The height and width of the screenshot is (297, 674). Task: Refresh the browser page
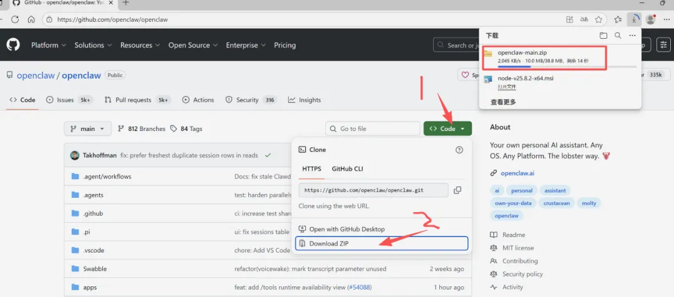pyautogui.click(x=15, y=19)
